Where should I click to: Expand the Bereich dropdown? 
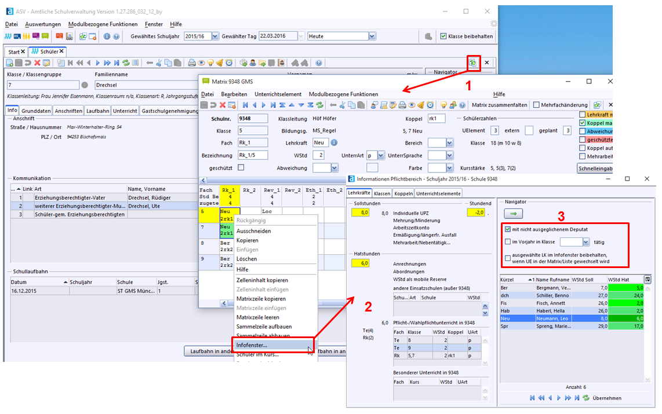coord(450,143)
